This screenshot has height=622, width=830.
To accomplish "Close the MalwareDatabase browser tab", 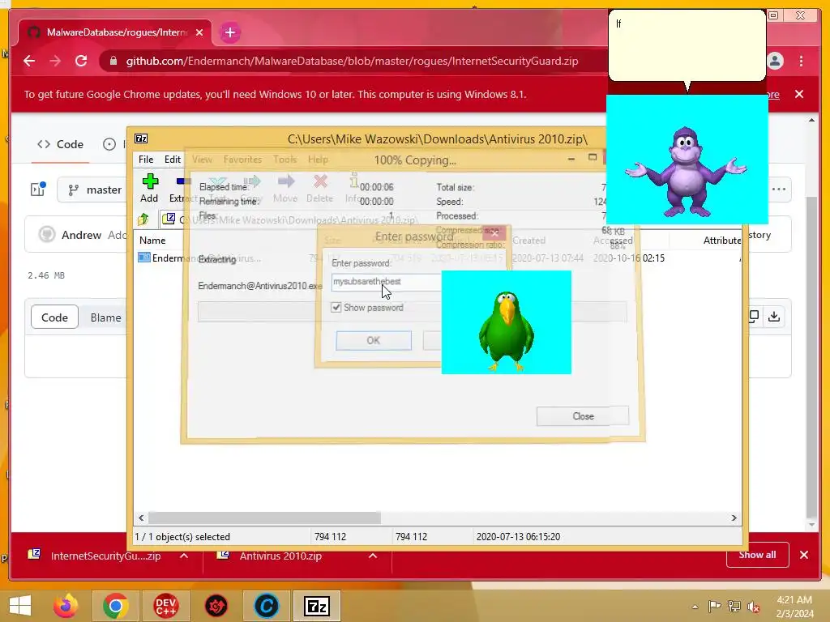I will 199,32.
